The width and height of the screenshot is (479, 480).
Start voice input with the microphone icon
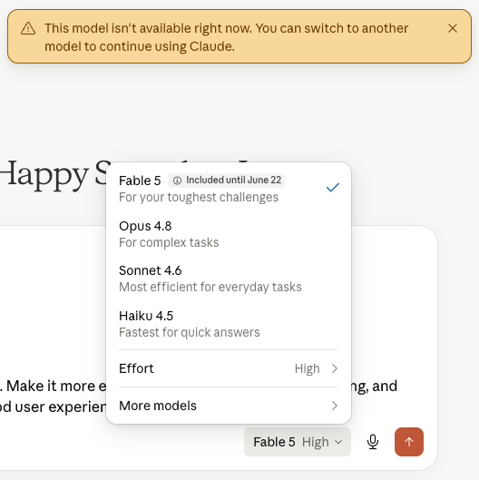coord(373,442)
